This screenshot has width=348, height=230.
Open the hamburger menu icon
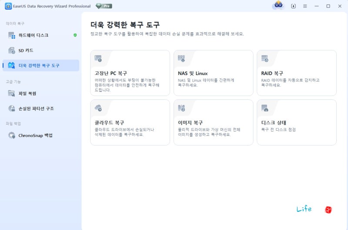pyautogui.click(x=305, y=6)
